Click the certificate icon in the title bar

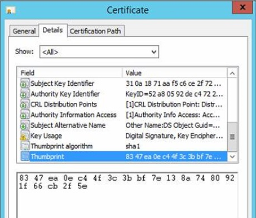(11, 10)
